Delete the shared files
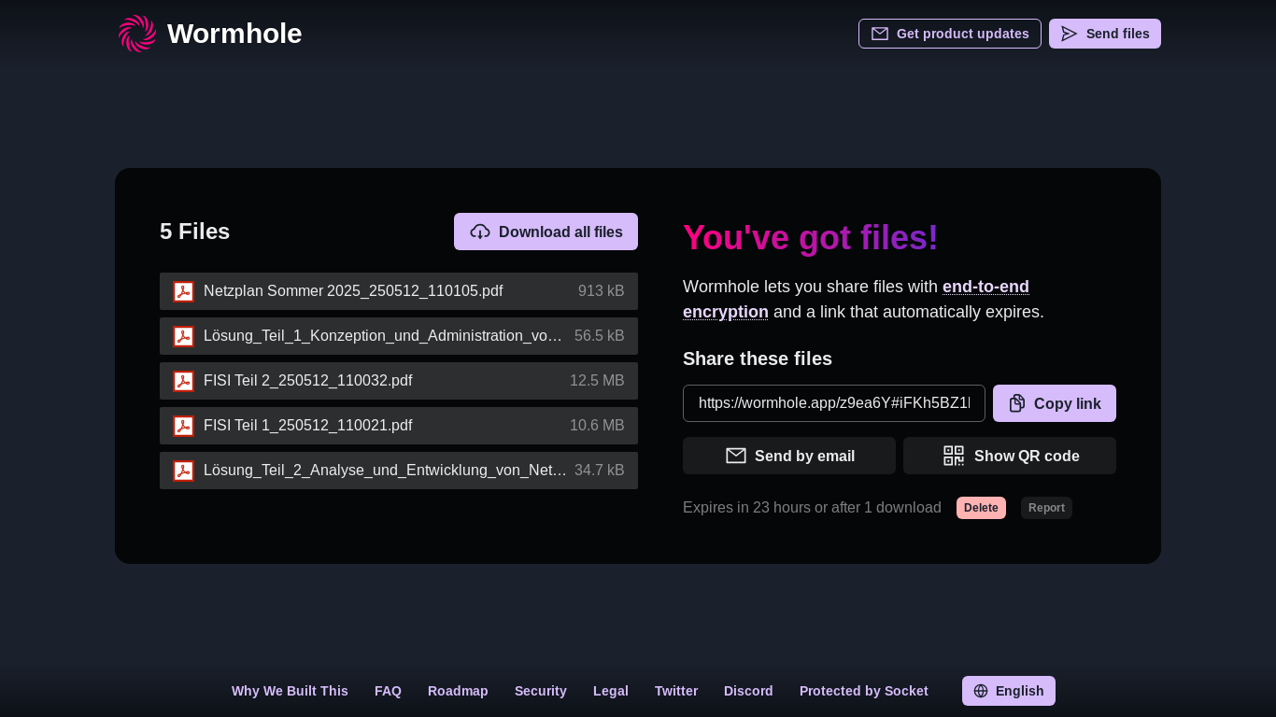The height and width of the screenshot is (717, 1276). pos(981,508)
